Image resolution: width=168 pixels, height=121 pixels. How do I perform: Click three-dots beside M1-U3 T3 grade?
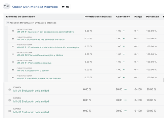124,77
